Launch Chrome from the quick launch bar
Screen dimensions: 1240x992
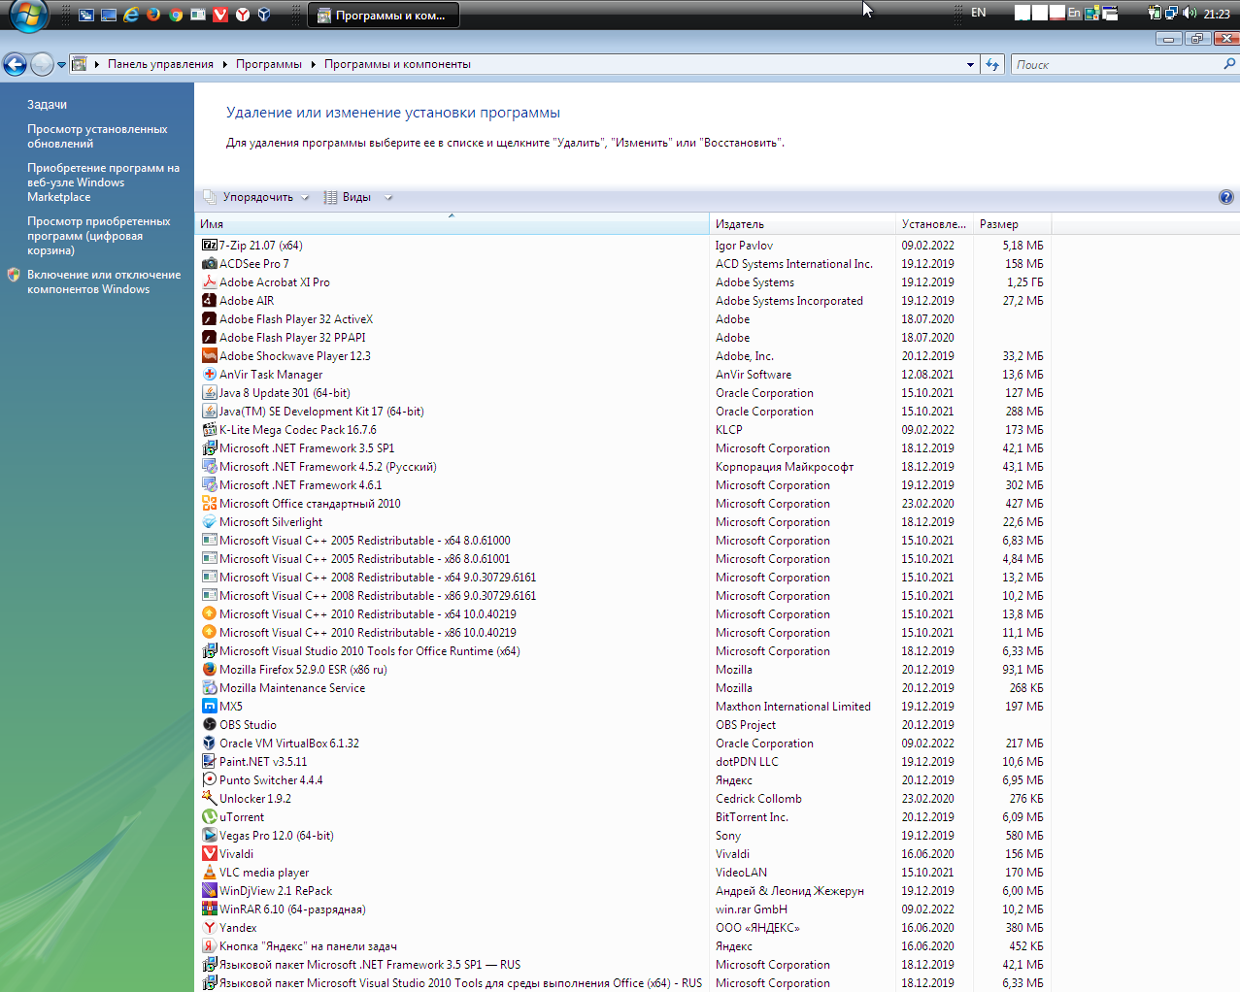click(176, 15)
